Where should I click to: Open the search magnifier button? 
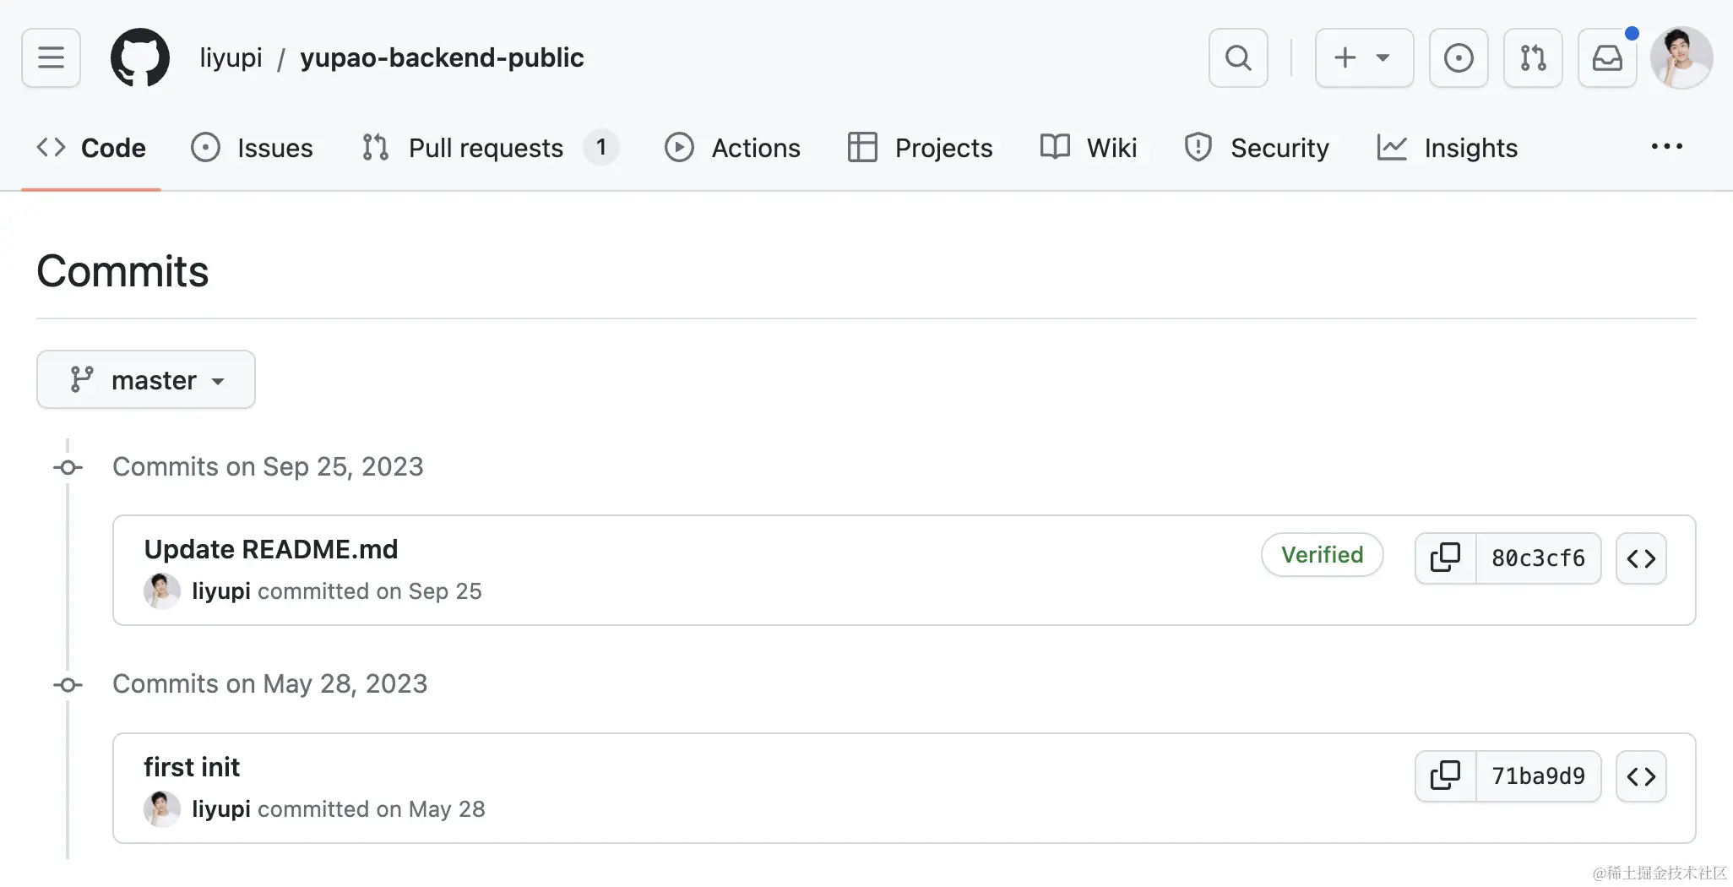pyautogui.click(x=1238, y=57)
